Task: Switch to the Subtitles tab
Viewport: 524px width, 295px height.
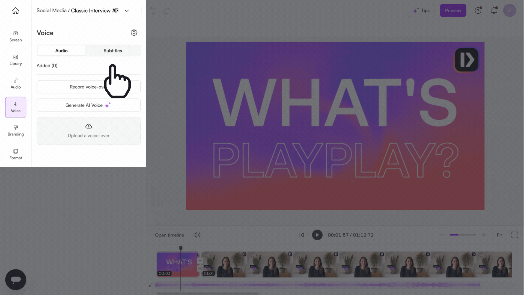Action: (113, 51)
